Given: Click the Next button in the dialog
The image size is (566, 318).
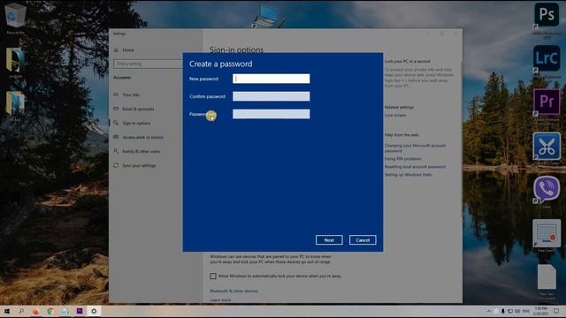Looking at the screenshot, I should 329,240.
